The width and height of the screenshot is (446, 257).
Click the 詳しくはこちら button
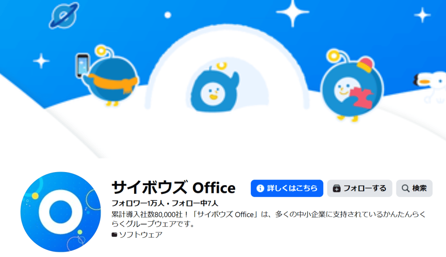click(287, 188)
